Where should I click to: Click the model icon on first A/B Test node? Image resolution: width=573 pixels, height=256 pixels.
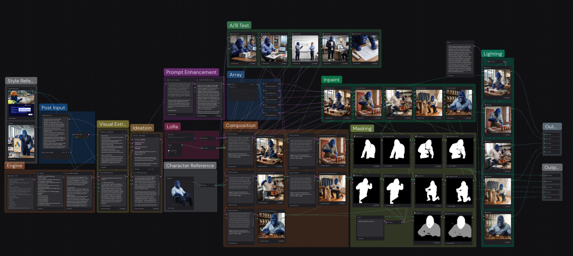pyautogui.click(x=231, y=34)
